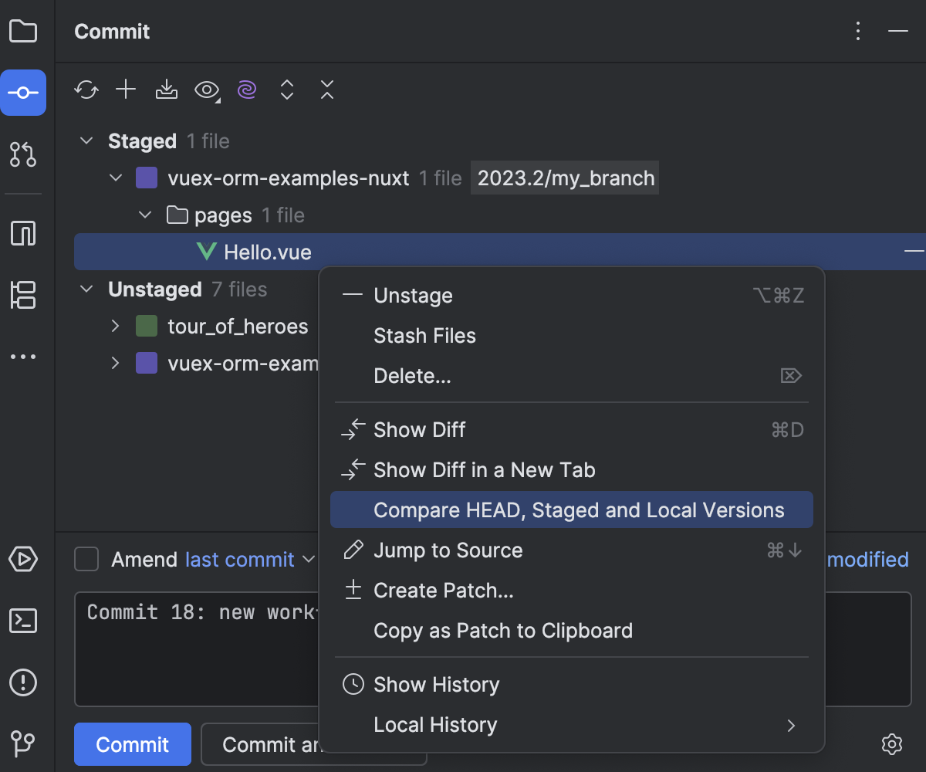This screenshot has width=926, height=772.
Task: Click the tour_of_heroes green module icon
Action: (147, 327)
